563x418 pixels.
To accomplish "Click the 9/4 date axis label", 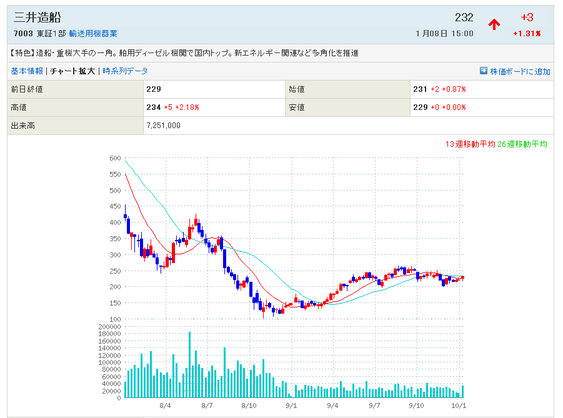I will coord(332,406).
